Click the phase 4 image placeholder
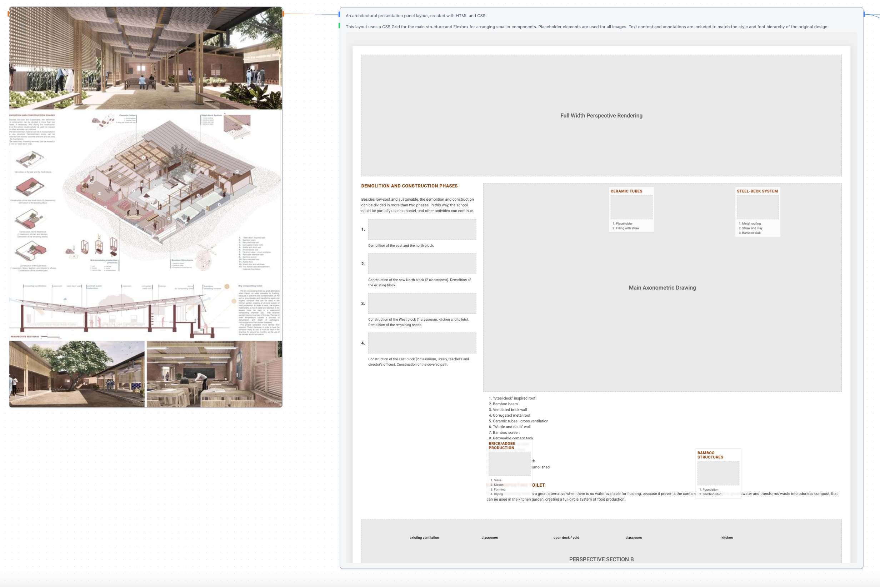 pyautogui.click(x=422, y=343)
